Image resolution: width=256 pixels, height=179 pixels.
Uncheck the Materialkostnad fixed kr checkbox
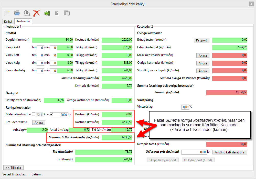(x=51, y=114)
